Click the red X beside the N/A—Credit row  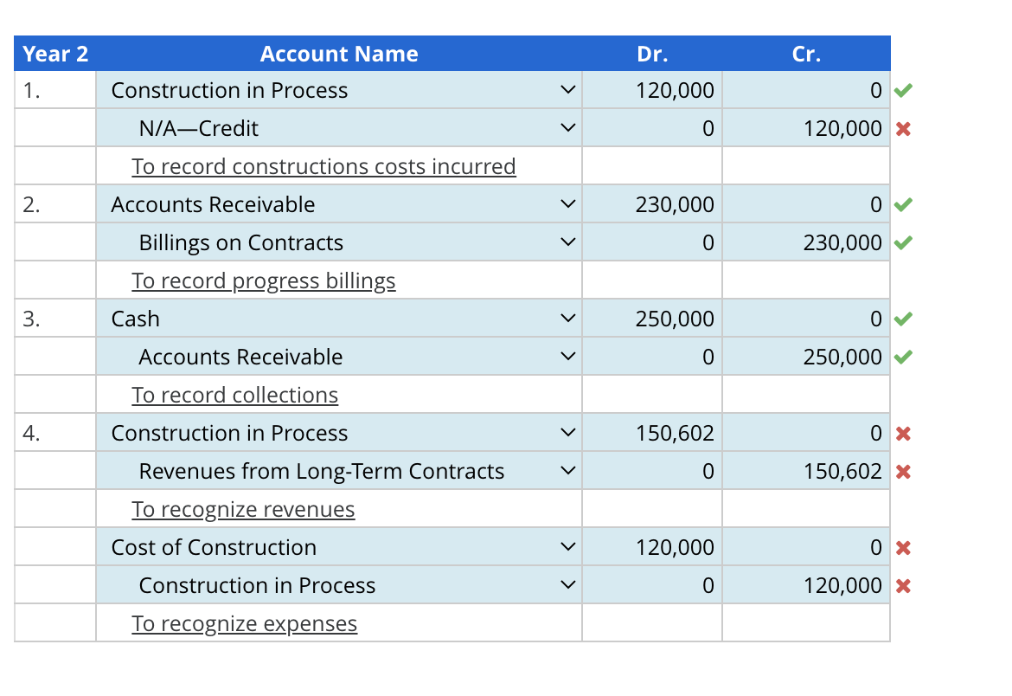902,127
